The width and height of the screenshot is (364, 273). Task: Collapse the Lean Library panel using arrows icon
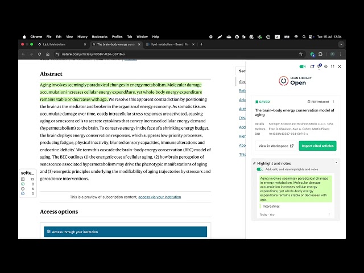(333, 67)
